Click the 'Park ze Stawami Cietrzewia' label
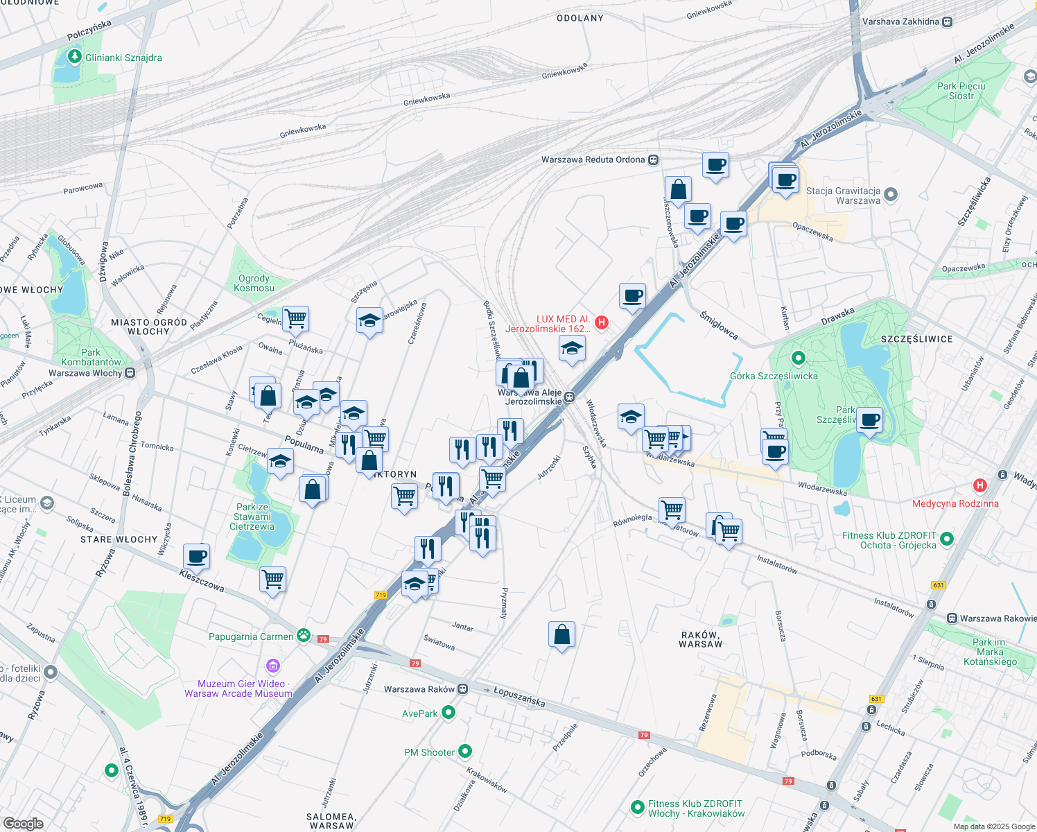Viewport: 1037px width, 832px height. tap(252, 517)
